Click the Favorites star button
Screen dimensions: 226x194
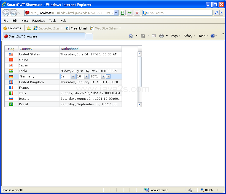(12, 28)
